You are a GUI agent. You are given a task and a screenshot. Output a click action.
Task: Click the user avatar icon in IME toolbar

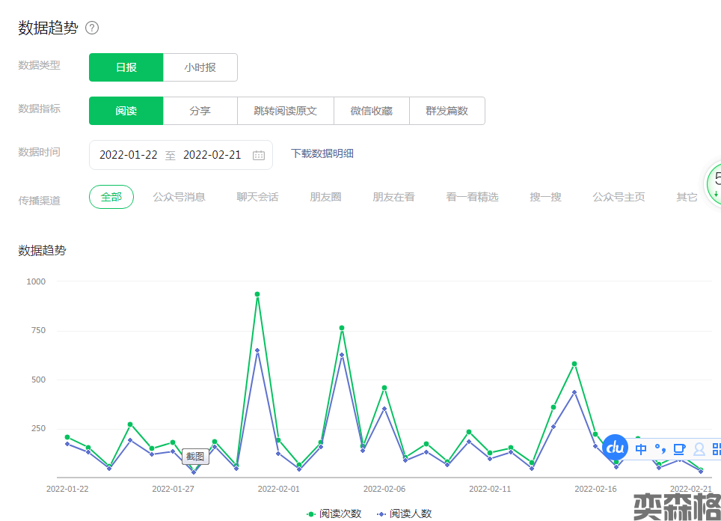(699, 449)
